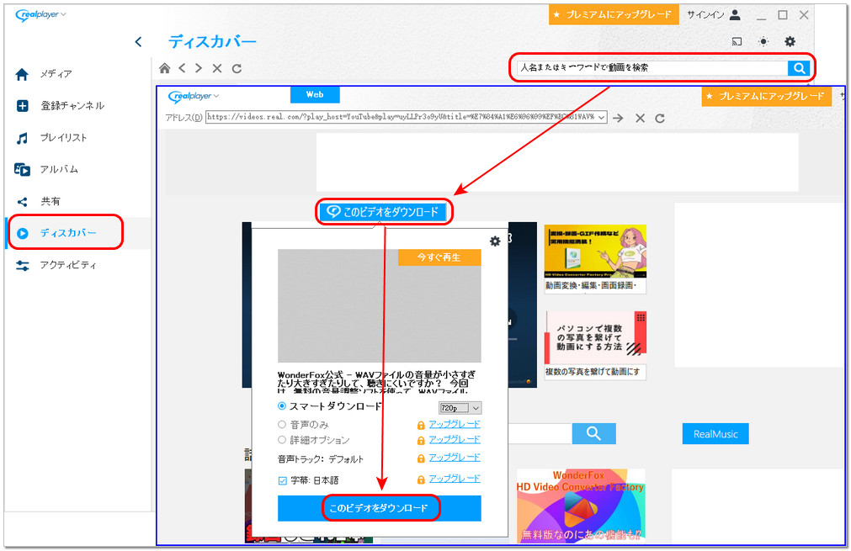Click the RealMusic button
The image size is (851, 551).
pyautogui.click(x=715, y=434)
